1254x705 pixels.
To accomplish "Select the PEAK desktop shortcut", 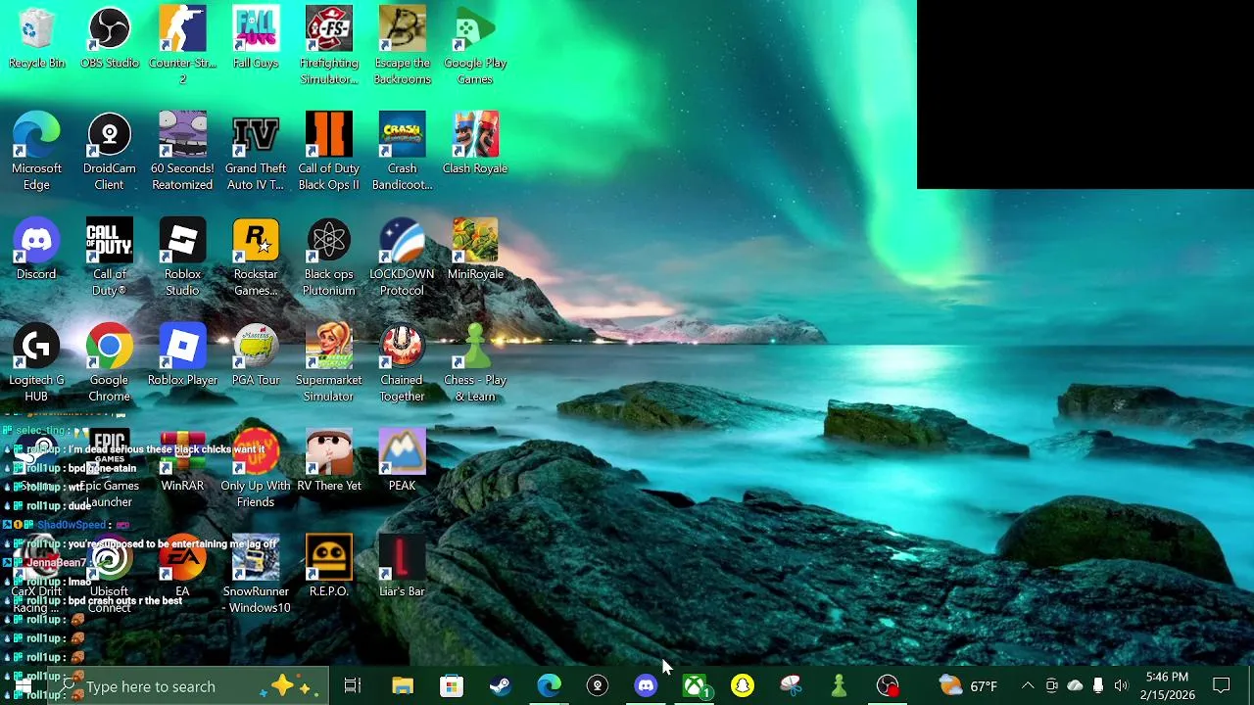I will point(402,461).
